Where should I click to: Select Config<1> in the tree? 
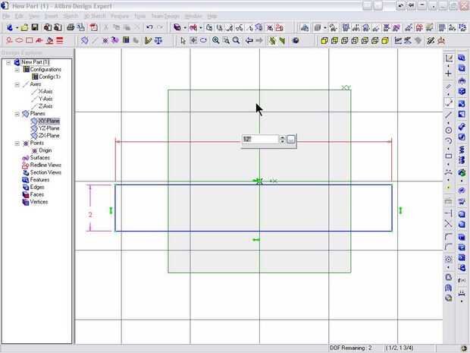(x=50, y=77)
